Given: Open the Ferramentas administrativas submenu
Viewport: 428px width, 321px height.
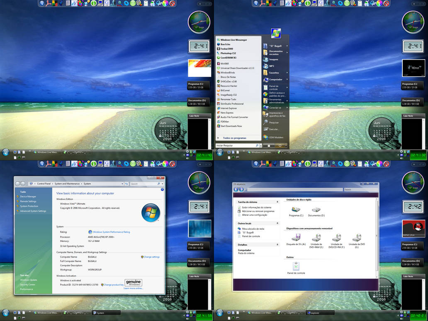Looking at the screenshot, I should tap(275, 101).
